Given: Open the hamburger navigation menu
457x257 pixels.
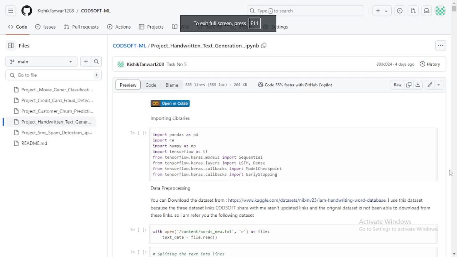Looking at the screenshot, I should pos(11,11).
